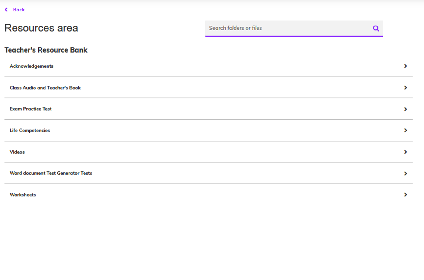Click chevron for Word document Test Generator Tests
Viewport: 424px width, 280px height.
click(x=405, y=174)
